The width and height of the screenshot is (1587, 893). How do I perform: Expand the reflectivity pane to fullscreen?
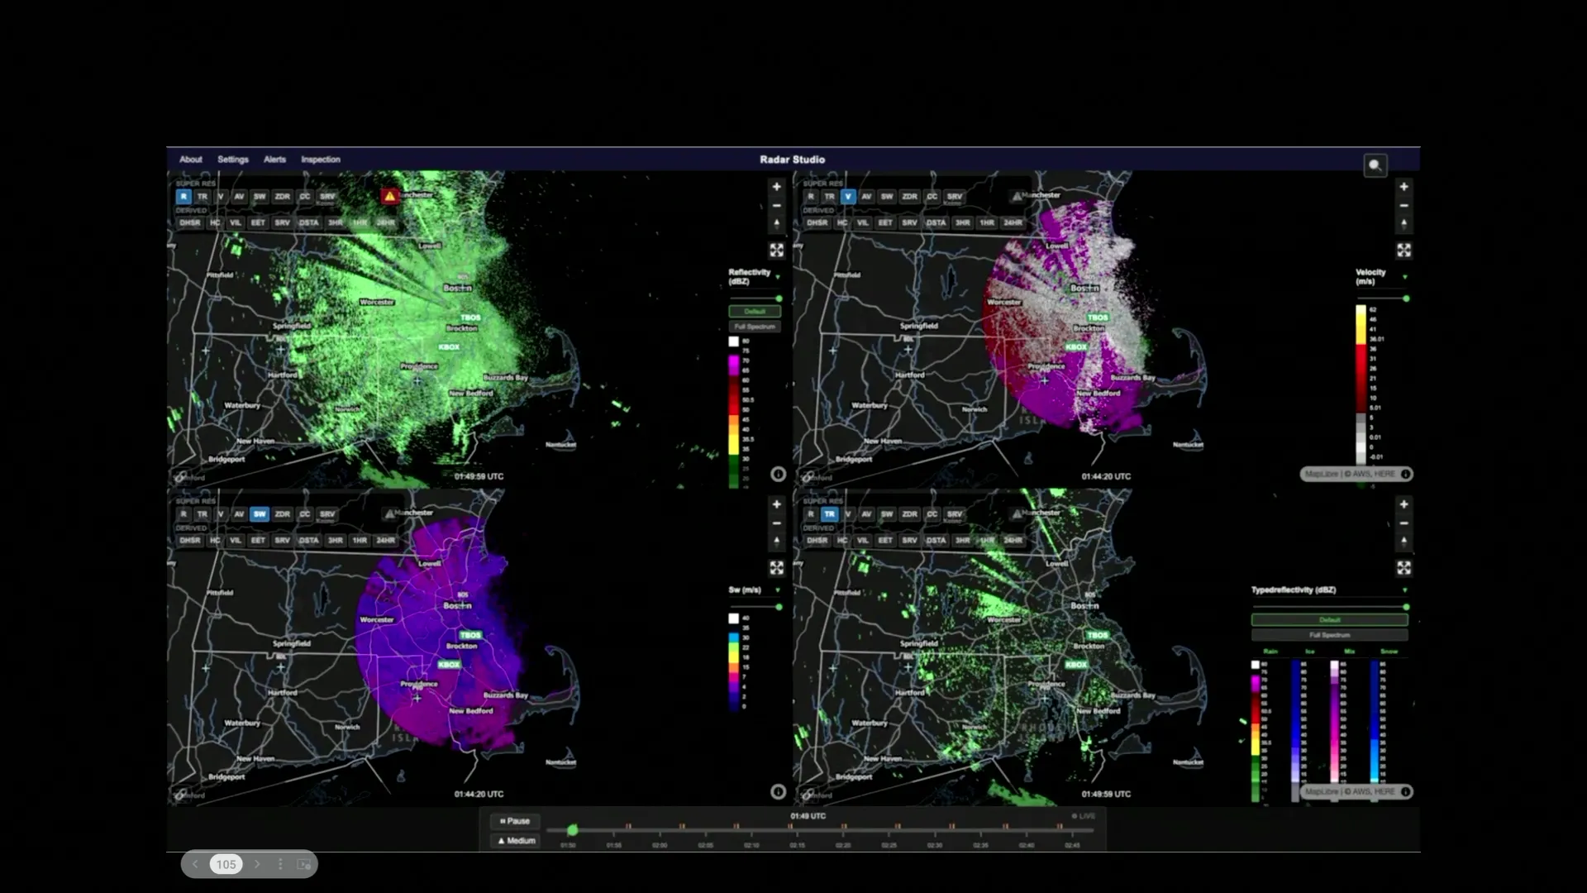tap(776, 250)
